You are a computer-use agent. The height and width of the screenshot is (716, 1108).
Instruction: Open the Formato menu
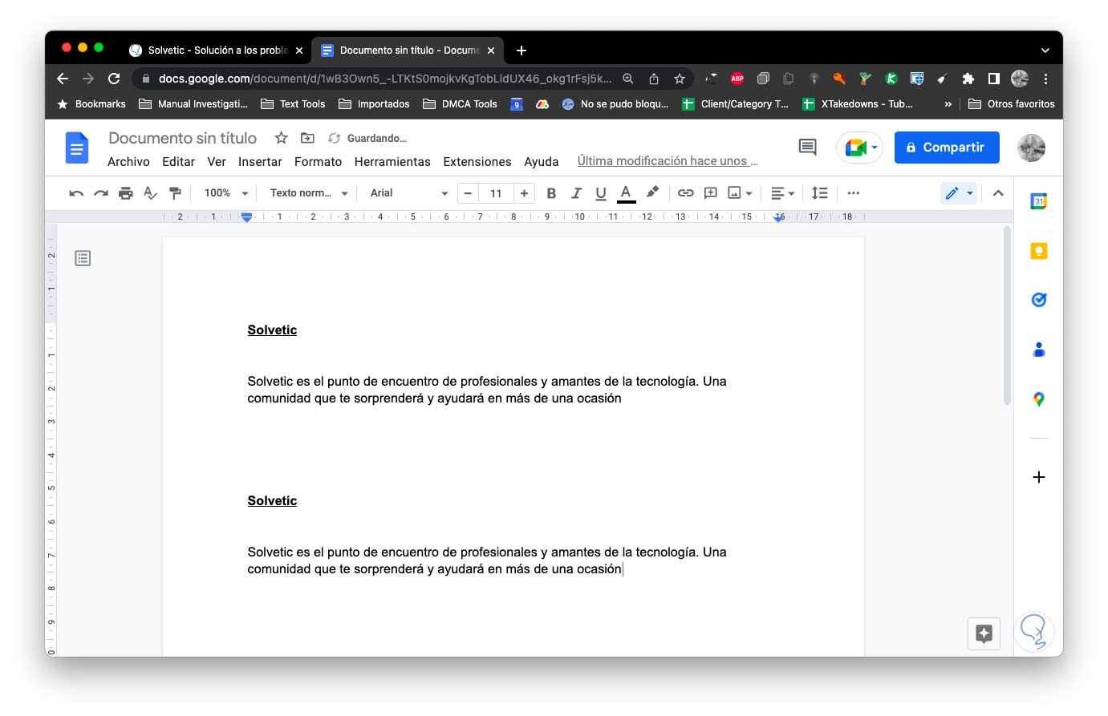click(318, 162)
